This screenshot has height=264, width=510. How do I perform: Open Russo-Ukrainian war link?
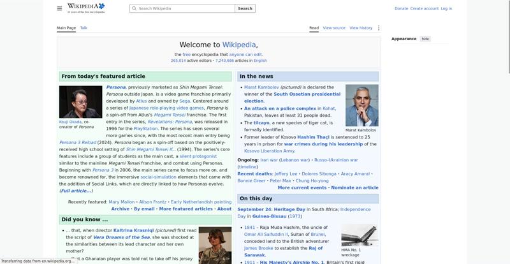click(336, 160)
